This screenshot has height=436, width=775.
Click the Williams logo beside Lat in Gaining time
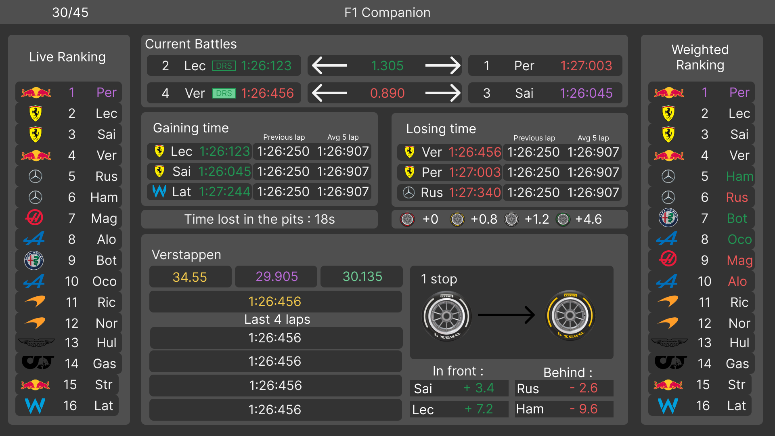tap(159, 191)
